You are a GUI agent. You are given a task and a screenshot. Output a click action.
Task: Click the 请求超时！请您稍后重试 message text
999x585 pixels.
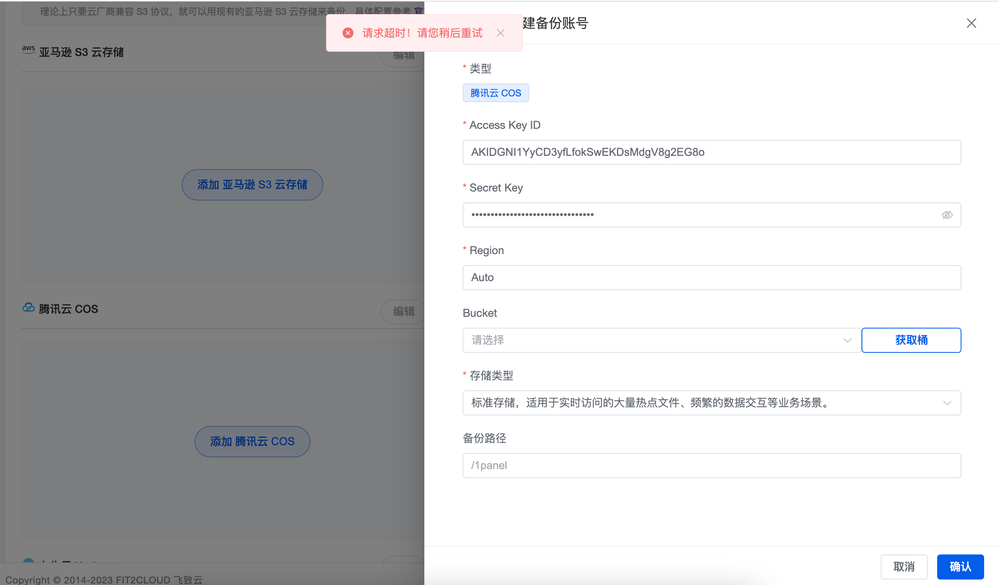(422, 33)
